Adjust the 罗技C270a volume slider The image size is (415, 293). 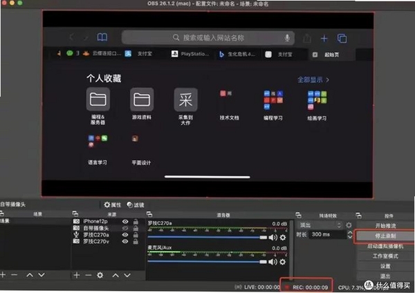click(207, 238)
